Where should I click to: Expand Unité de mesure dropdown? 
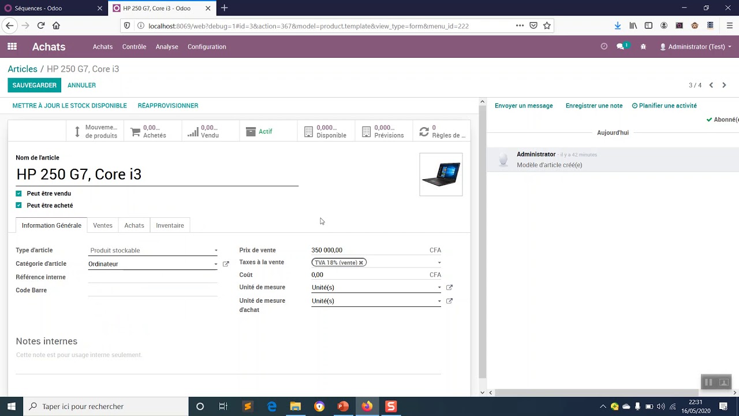coord(439,287)
